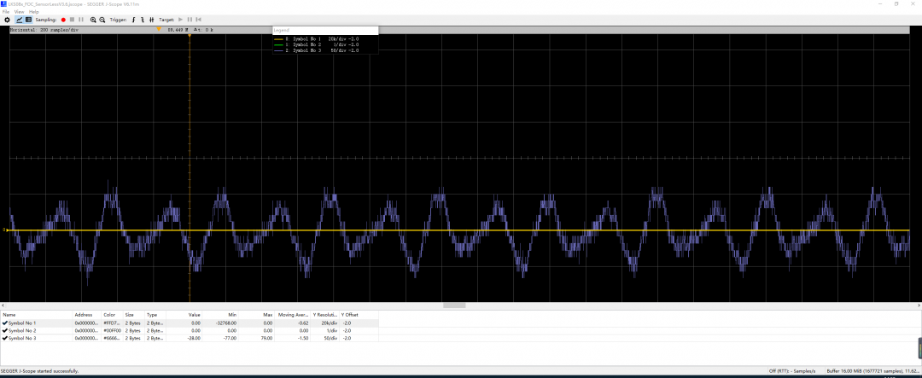Click the Y Resolution column header
Image resolution: width=922 pixels, height=378 pixels.
click(324, 315)
